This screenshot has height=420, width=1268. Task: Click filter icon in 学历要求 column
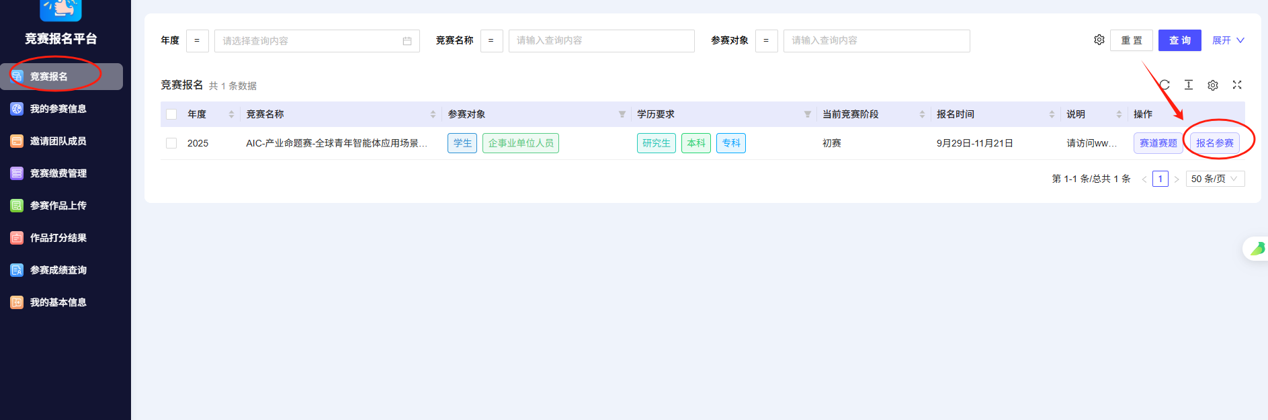click(808, 115)
